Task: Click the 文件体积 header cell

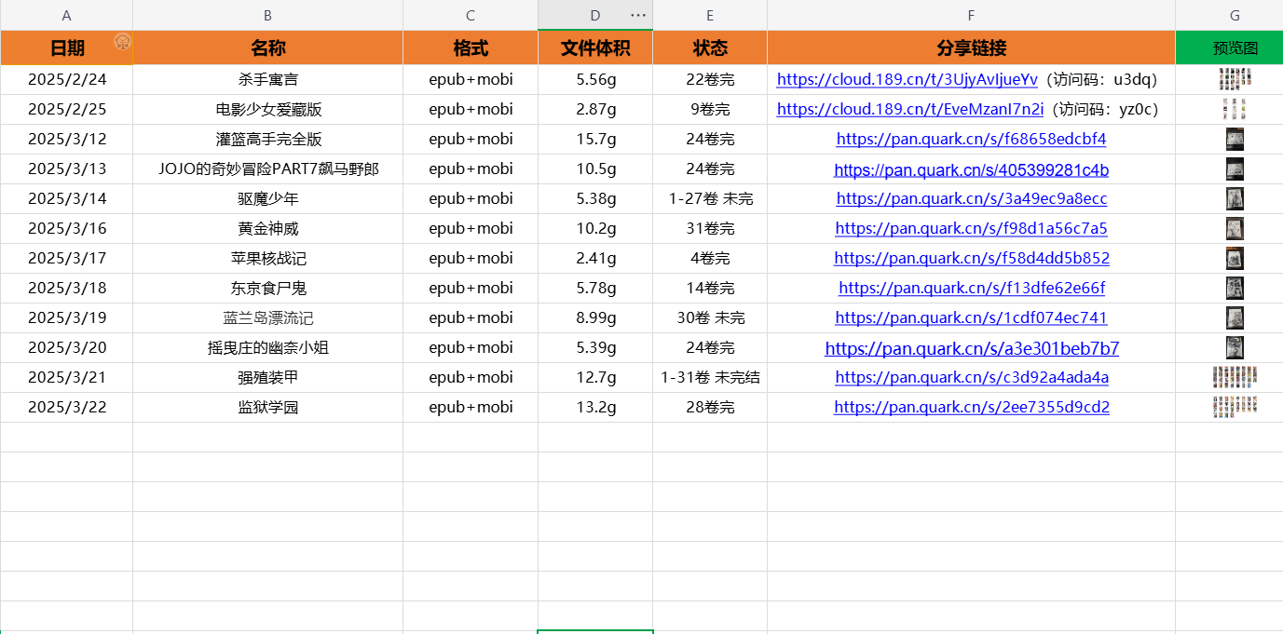Action: [x=595, y=48]
